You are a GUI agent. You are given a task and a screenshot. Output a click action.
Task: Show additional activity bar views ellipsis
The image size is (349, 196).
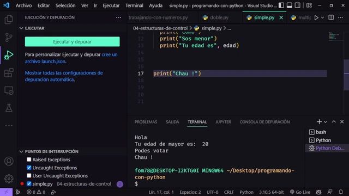tap(9, 125)
